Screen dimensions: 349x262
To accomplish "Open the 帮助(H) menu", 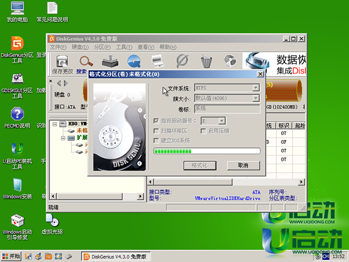I will pos(168,47).
